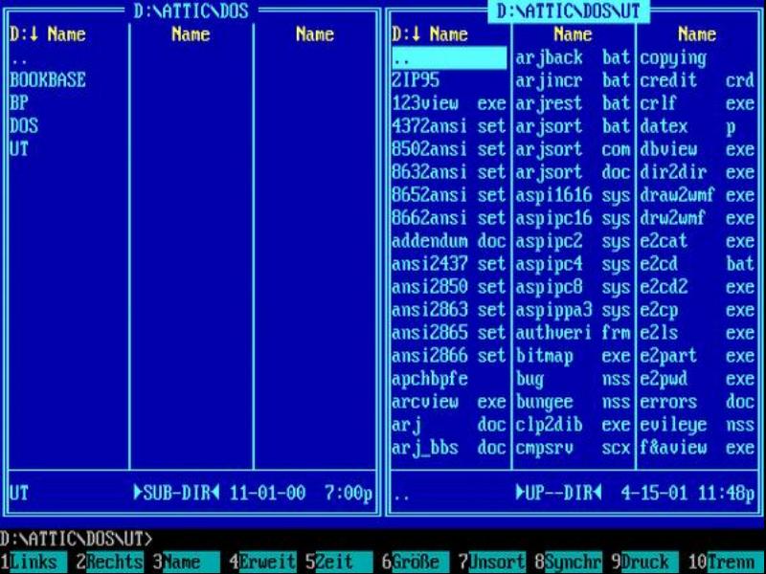The image size is (766, 574).
Task: Select the highlighted '..' entry in right panel
Action: (x=449, y=58)
